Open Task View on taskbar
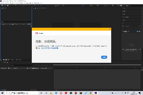The height and width of the screenshot is (95, 143). pyautogui.click(x=46, y=93)
